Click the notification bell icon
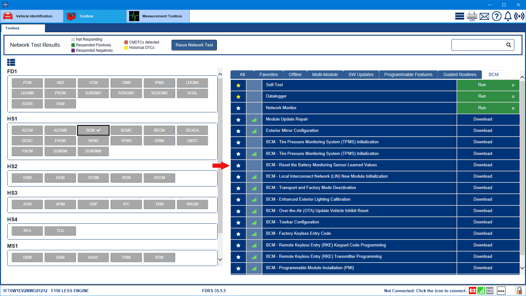526x296 pixels. pyautogui.click(x=508, y=16)
